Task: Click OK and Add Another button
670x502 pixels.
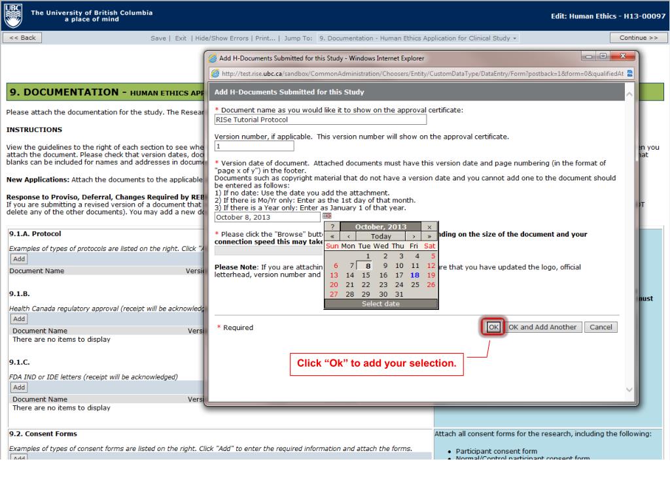Action: 542,327
